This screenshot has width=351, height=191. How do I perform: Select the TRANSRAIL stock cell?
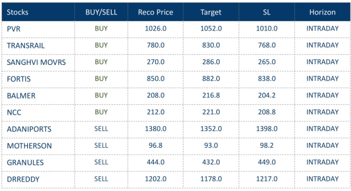(26, 46)
